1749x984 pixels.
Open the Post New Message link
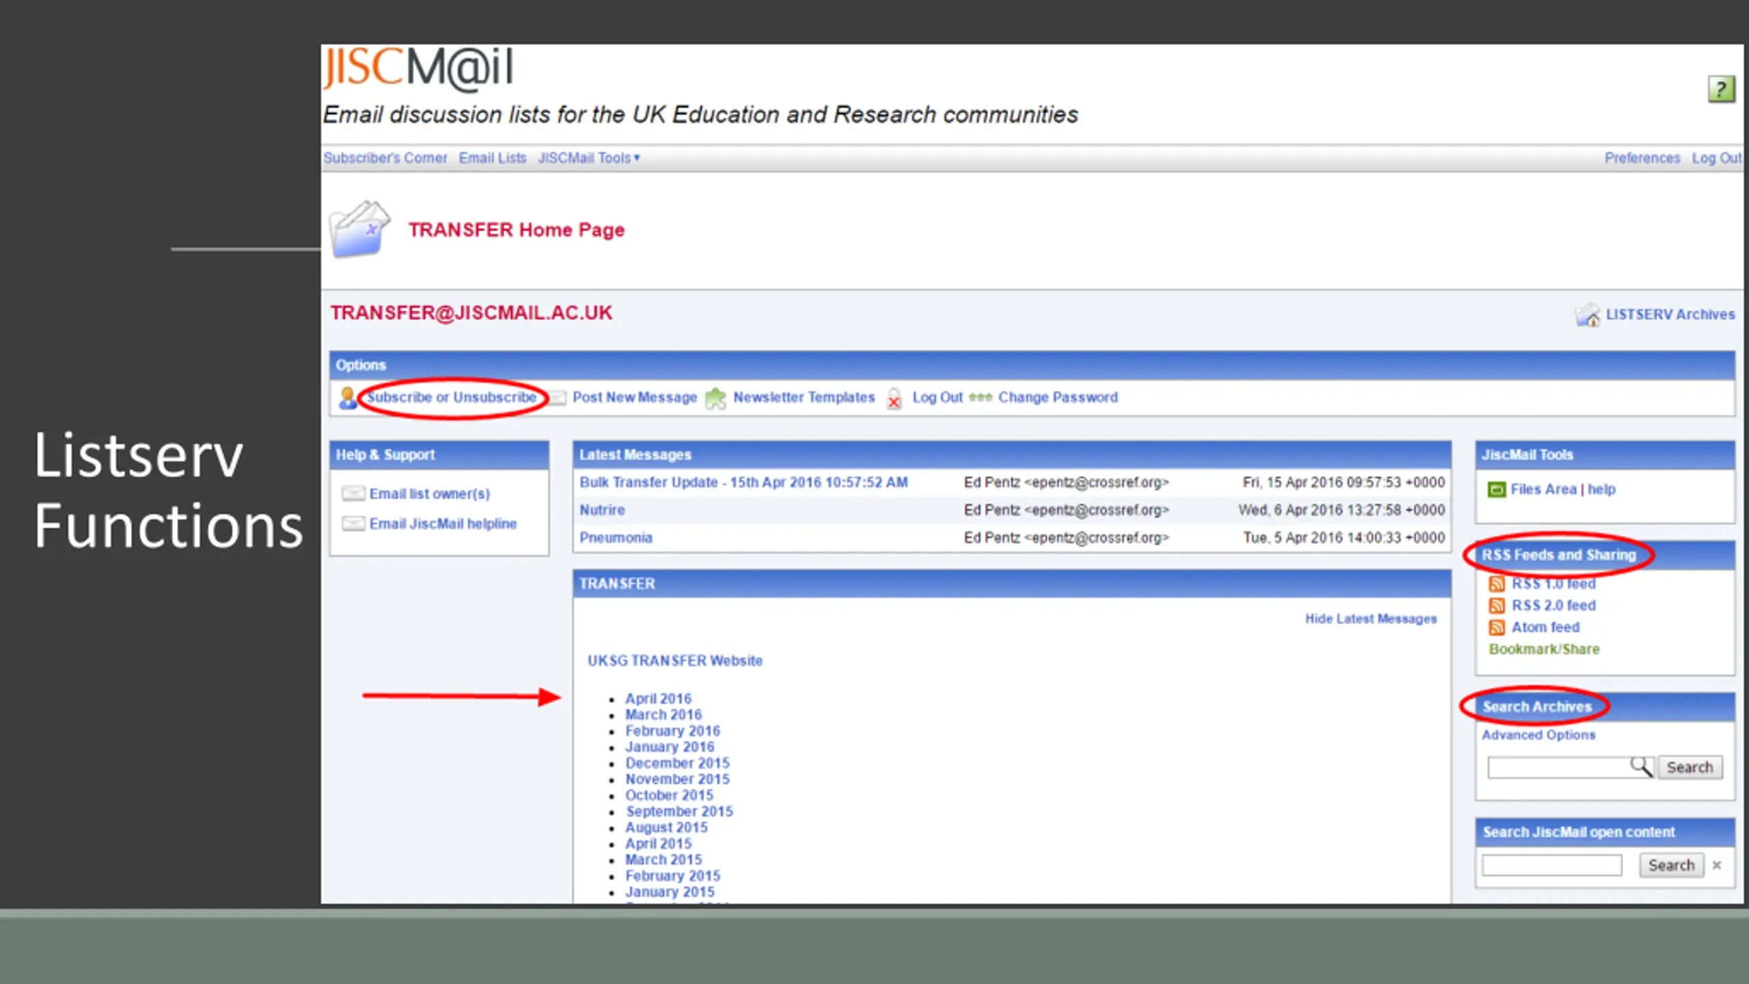tap(635, 397)
